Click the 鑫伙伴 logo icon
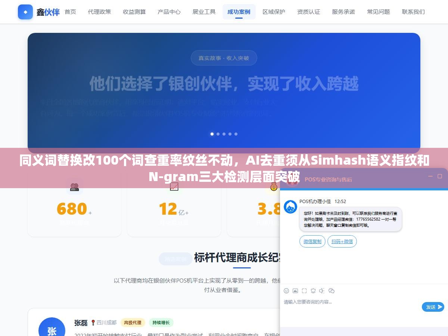This screenshot has width=448, height=336. point(25,12)
